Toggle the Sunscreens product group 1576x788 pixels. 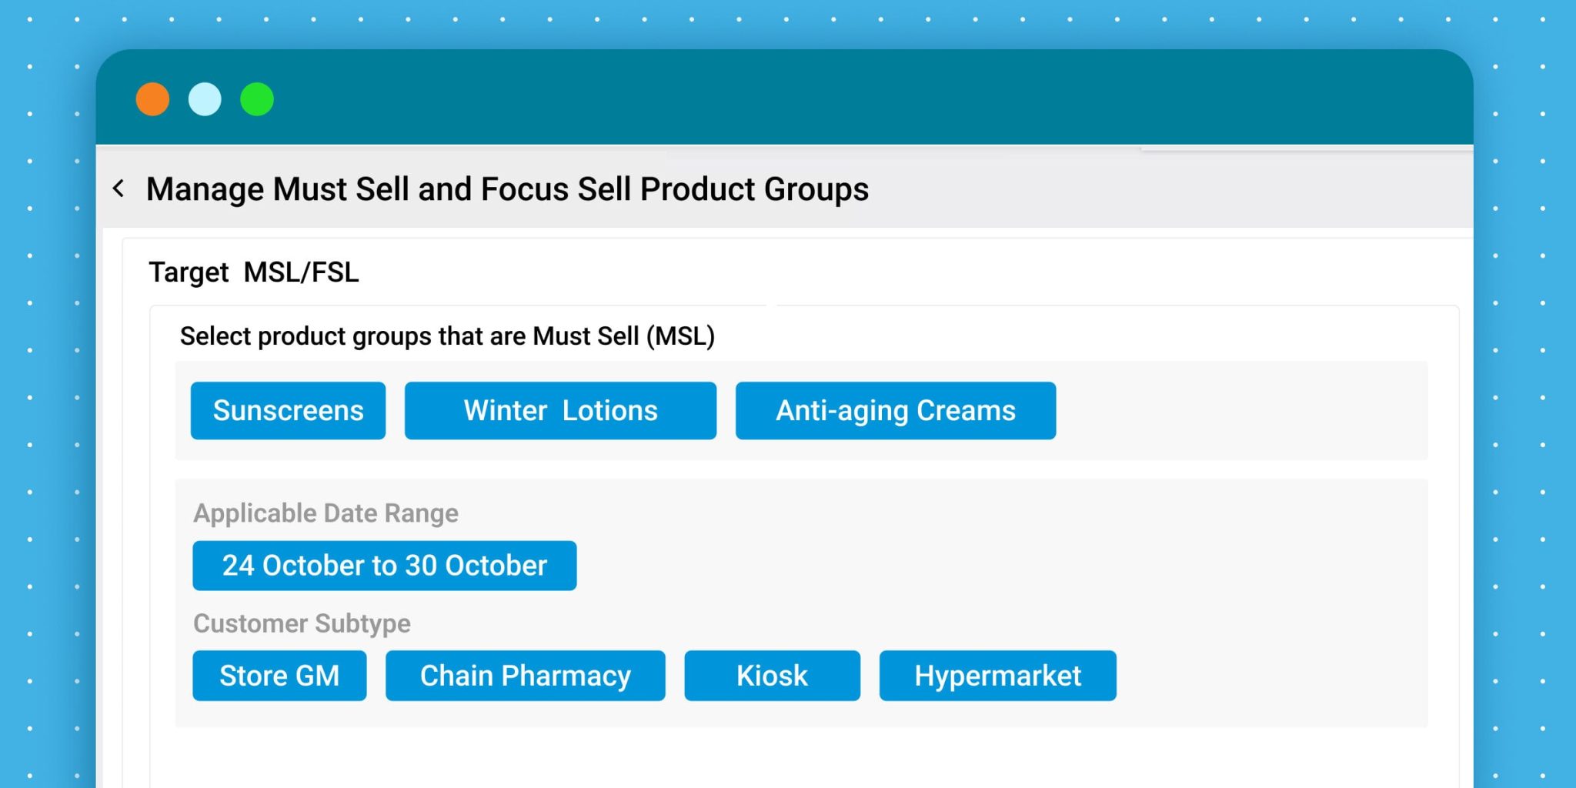288,411
